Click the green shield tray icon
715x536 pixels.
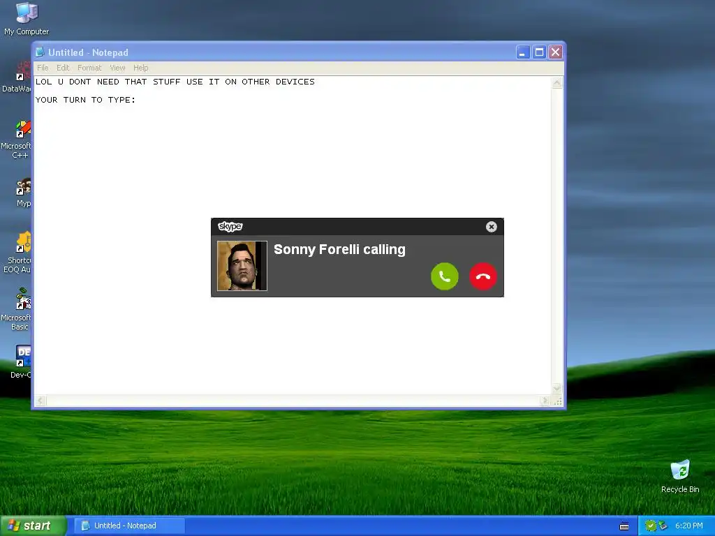pos(651,526)
